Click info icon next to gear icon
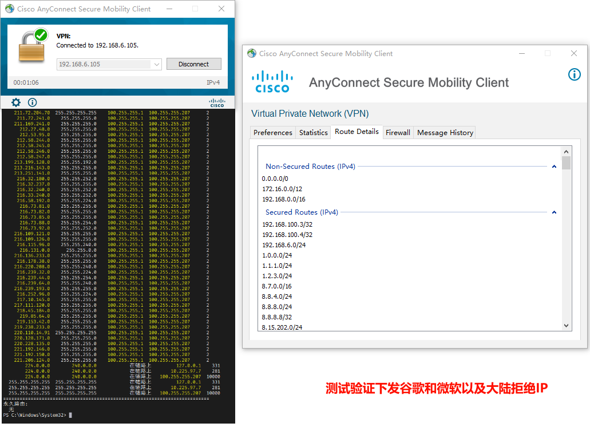 33,102
